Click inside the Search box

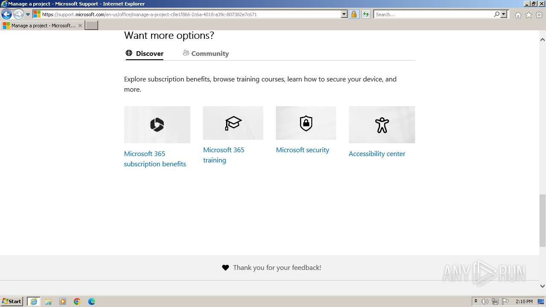433,14
